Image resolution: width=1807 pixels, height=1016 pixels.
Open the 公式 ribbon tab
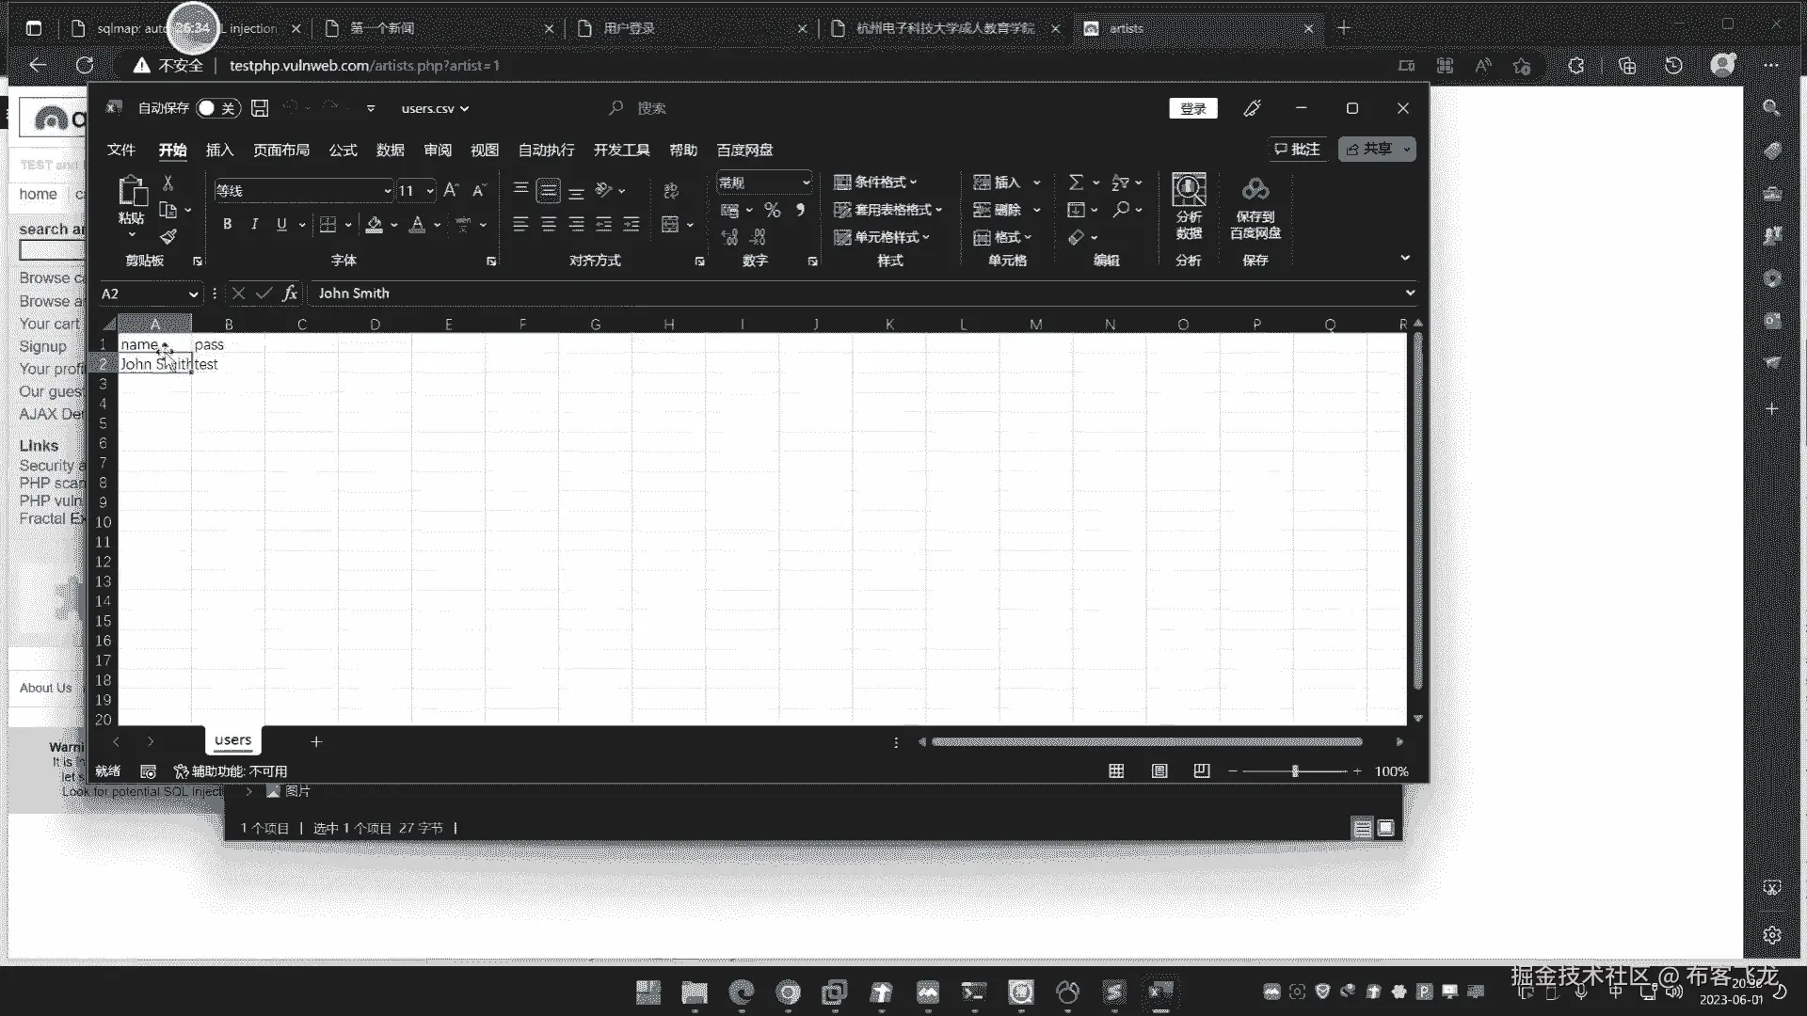pyautogui.click(x=343, y=151)
